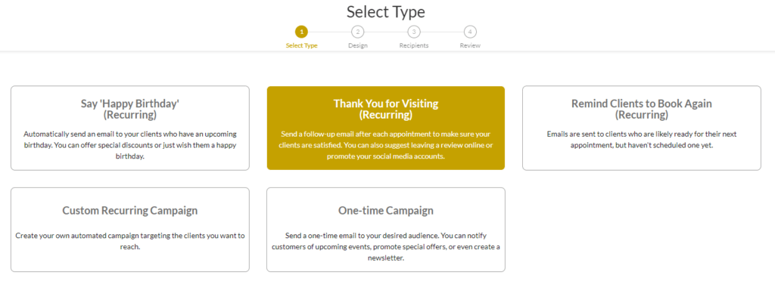Screen dimensions: 775x281
Task: Click the 'Create your own automated campaign' description
Action: tap(130, 241)
